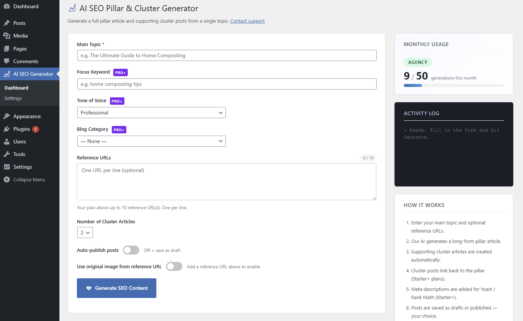
Task: Select the Dashboard submenu item
Action: pyautogui.click(x=16, y=88)
